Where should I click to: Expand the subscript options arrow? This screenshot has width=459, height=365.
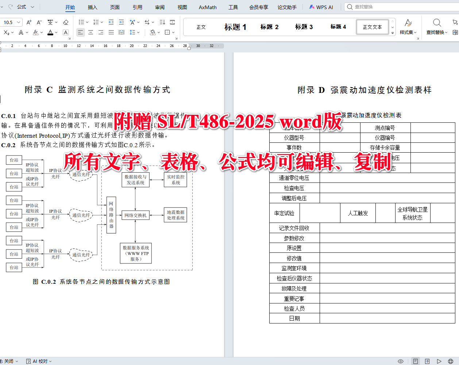[12, 32]
